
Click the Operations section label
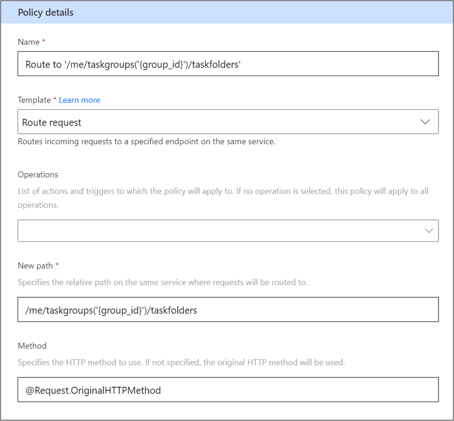click(x=38, y=175)
